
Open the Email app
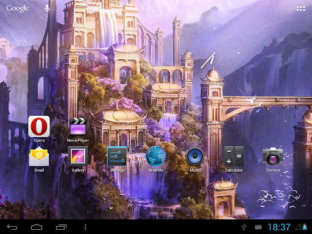tap(39, 157)
